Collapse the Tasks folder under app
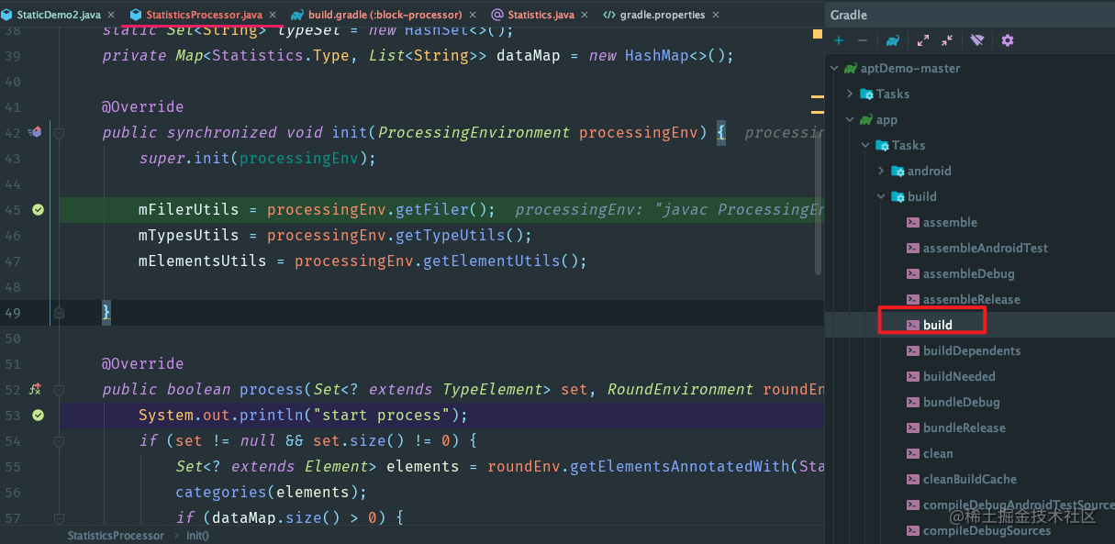 tap(865, 145)
